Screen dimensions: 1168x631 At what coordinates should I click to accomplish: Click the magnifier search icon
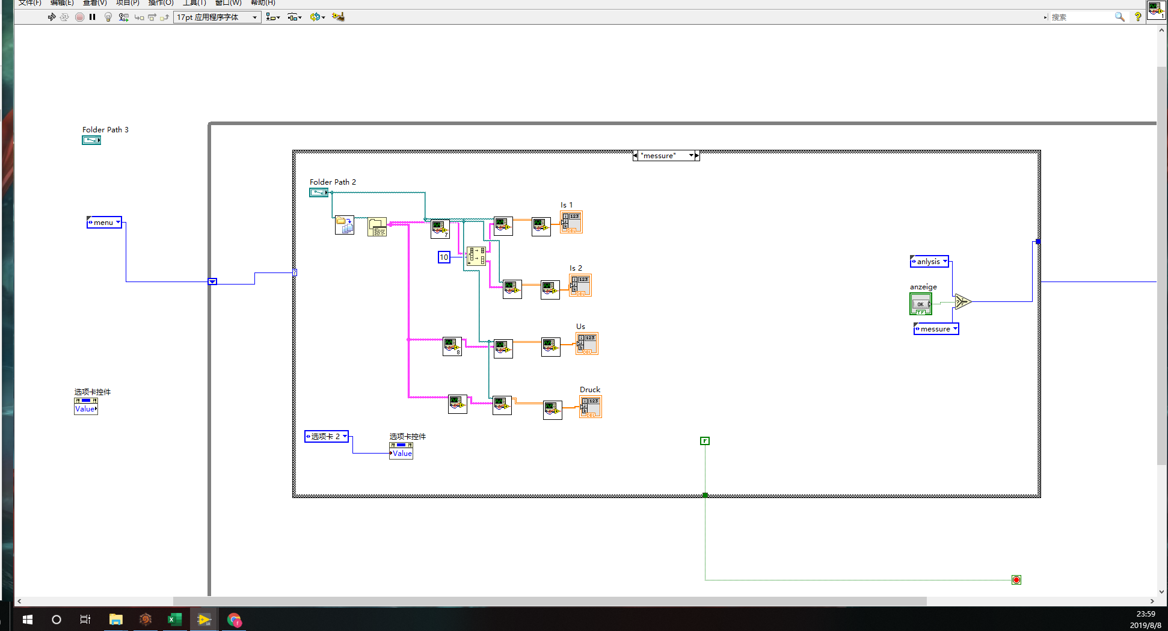(1119, 17)
